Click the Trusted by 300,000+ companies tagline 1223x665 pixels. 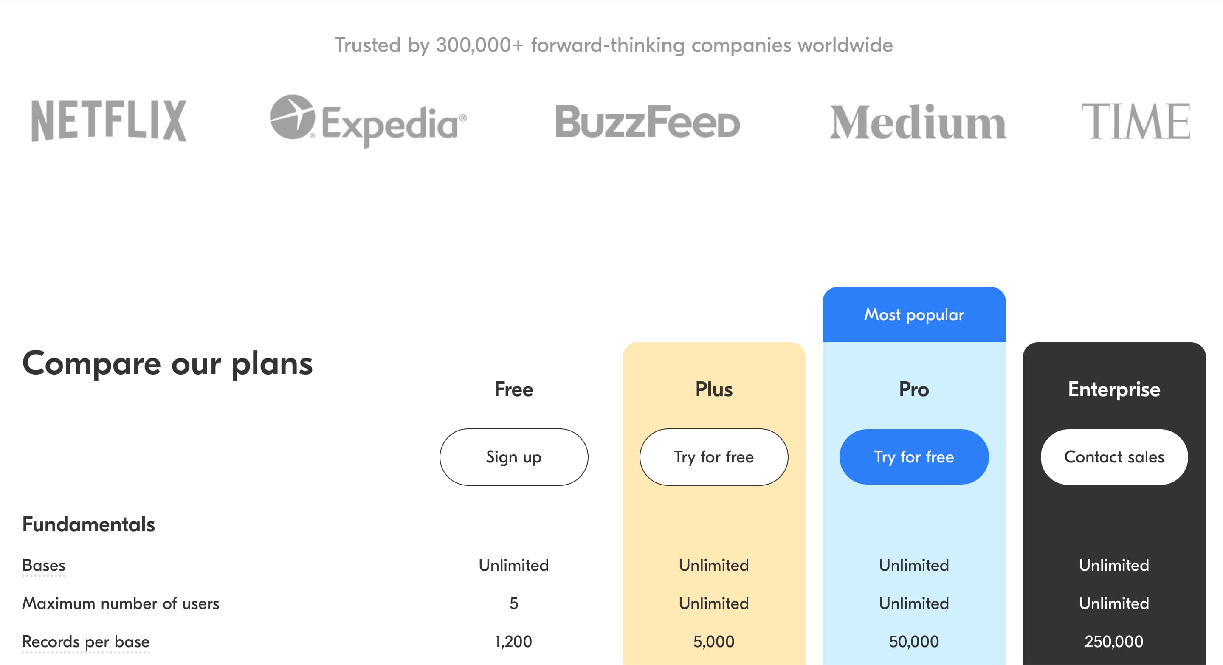[613, 45]
